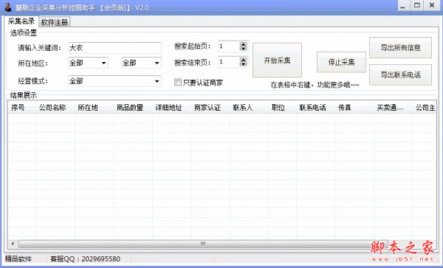Click the 精品软件 status bar text
The width and height of the screenshot is (443, 268).
(18, 258)
